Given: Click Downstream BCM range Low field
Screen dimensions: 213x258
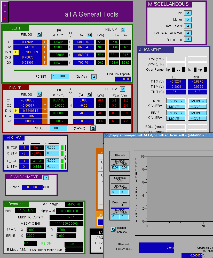Looking at the screenshot, I should pos(115,217).
